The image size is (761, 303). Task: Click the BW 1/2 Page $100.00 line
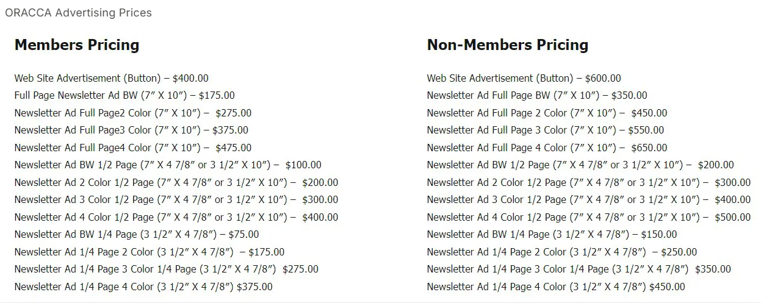click(x=168, y=165)
